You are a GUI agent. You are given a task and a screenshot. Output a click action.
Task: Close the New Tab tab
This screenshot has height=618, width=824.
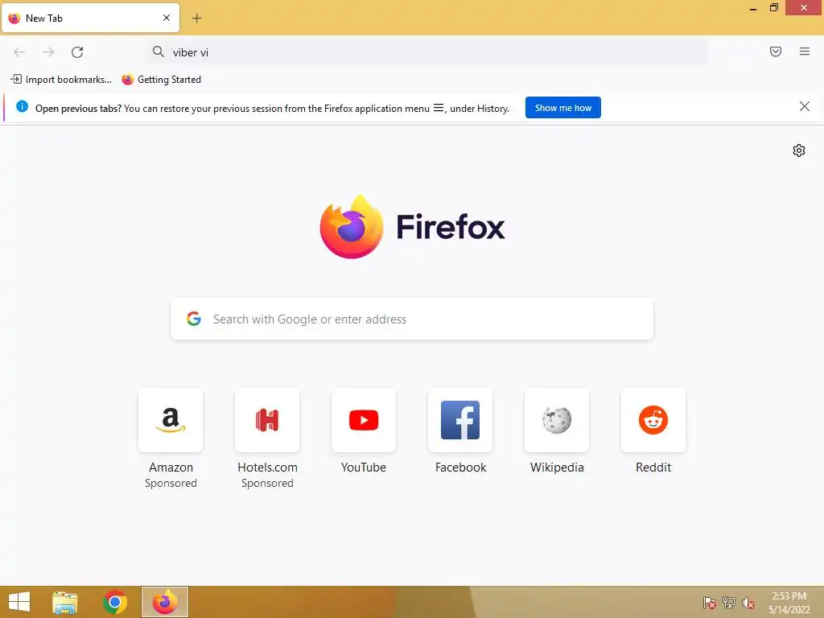pyautogui.click(x=167, y=18)
